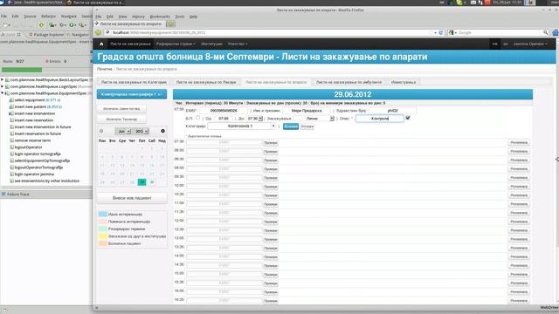This screenshot has height=314, width=559.
Task: Click the Failure Trace panel icon
Action: (x=3, y=194)
